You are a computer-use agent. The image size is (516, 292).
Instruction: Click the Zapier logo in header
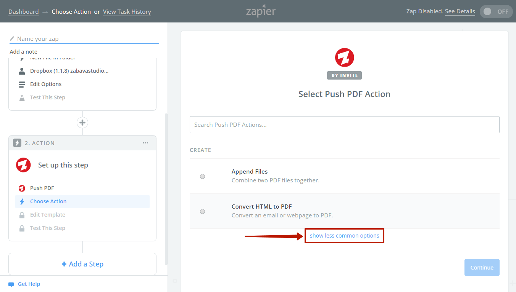(x=261, y=11)
